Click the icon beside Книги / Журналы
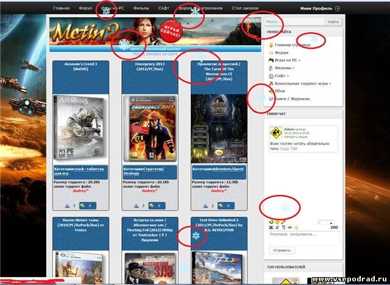 coord(271,99)
